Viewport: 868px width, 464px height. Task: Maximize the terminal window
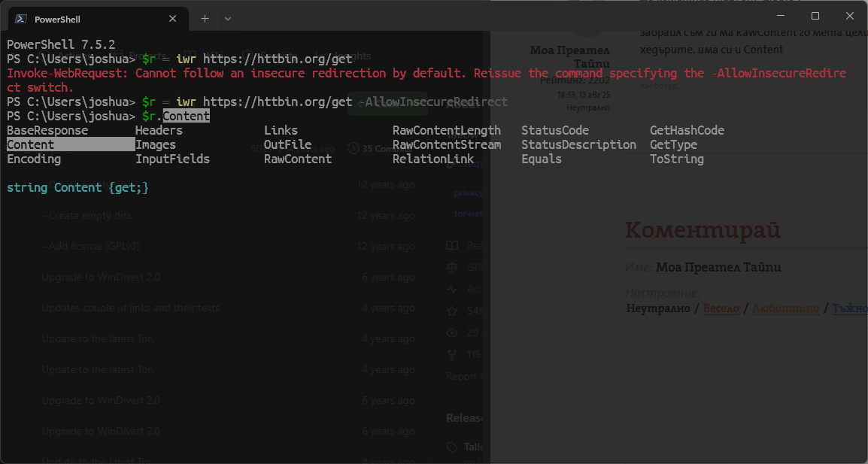click(x=815, y=16)
